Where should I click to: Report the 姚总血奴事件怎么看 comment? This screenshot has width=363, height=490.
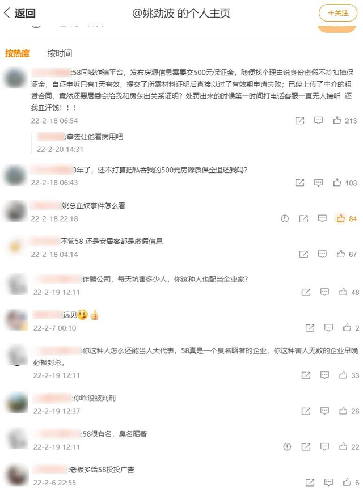(285, 218)
